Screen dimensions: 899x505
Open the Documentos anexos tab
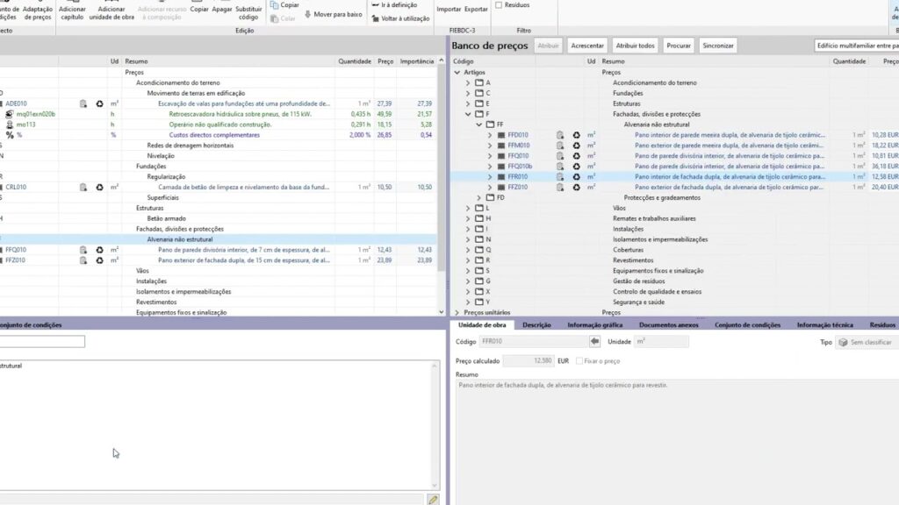(x=668, y=324)
